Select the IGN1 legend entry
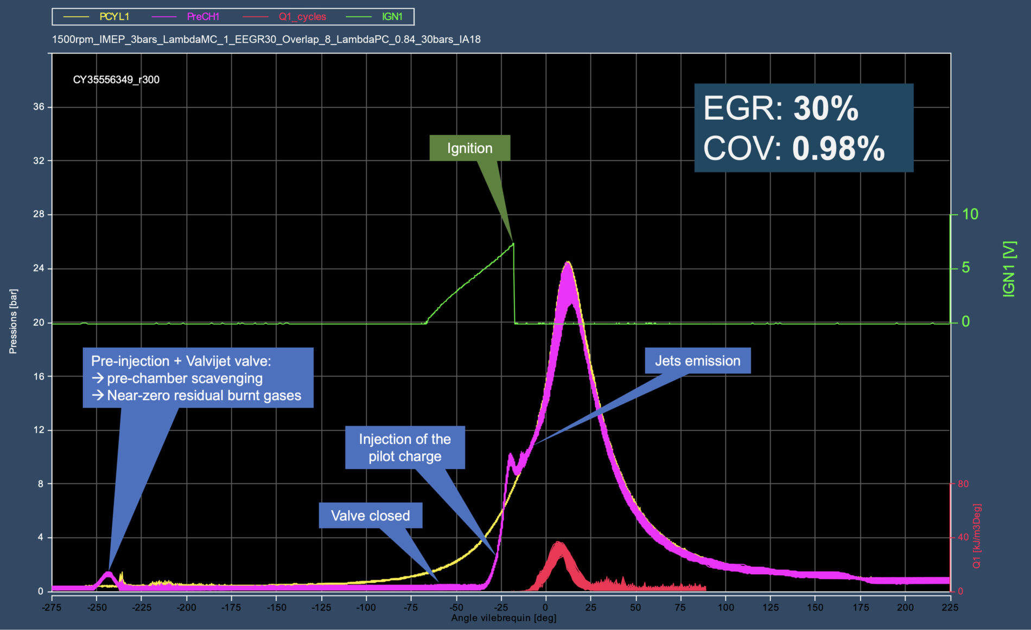The height and width of the screenshot is (630, 1031). (x=392, y=17)
